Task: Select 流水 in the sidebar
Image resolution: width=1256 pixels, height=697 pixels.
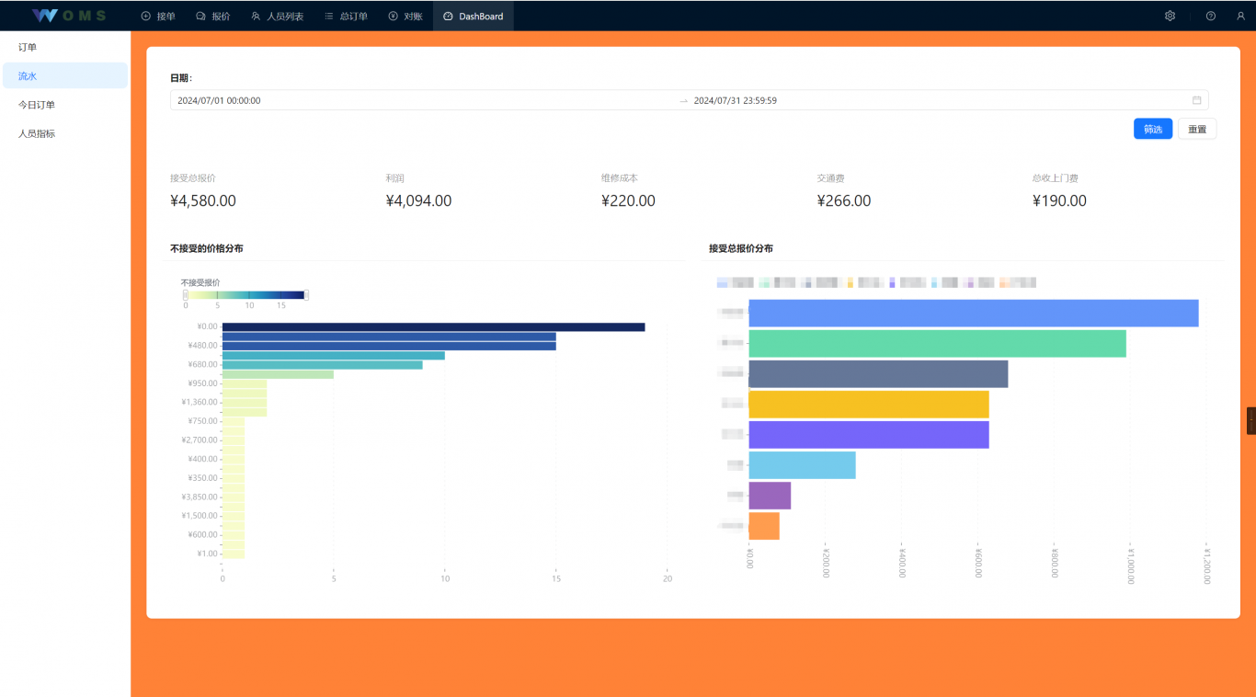Action: click(x=65, y=75)
